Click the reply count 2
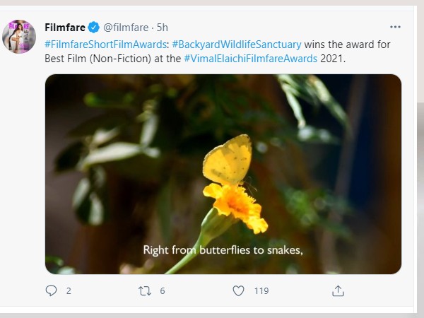This screenshot has width=424, height=318. (x=69, y=290)
